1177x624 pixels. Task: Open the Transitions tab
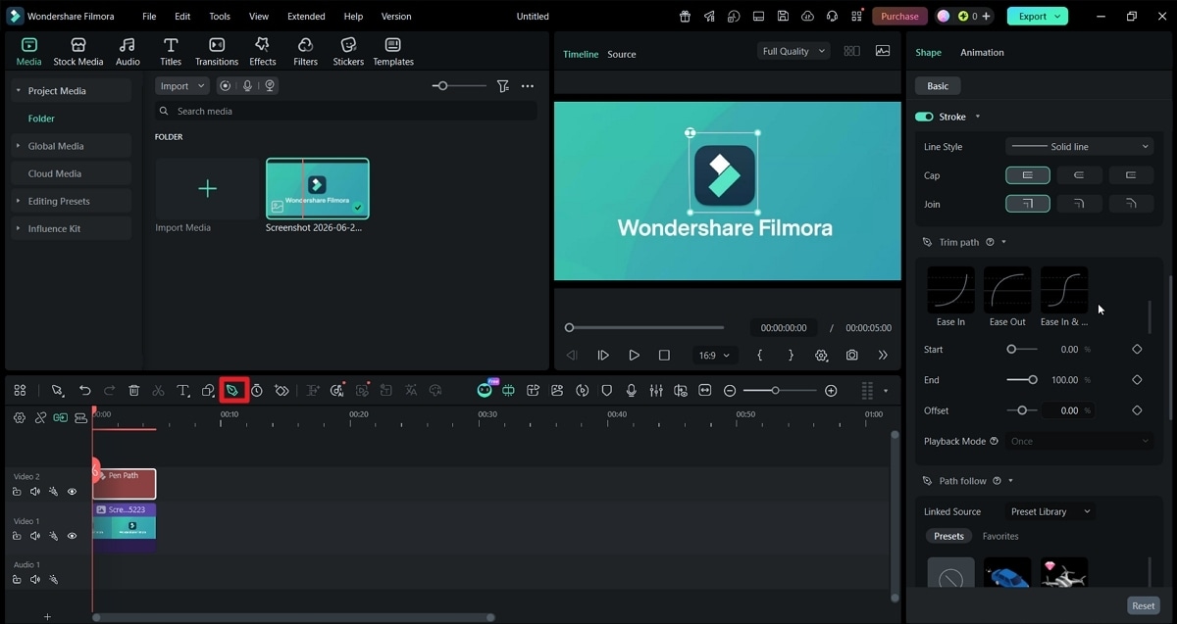tap(217, 52)
